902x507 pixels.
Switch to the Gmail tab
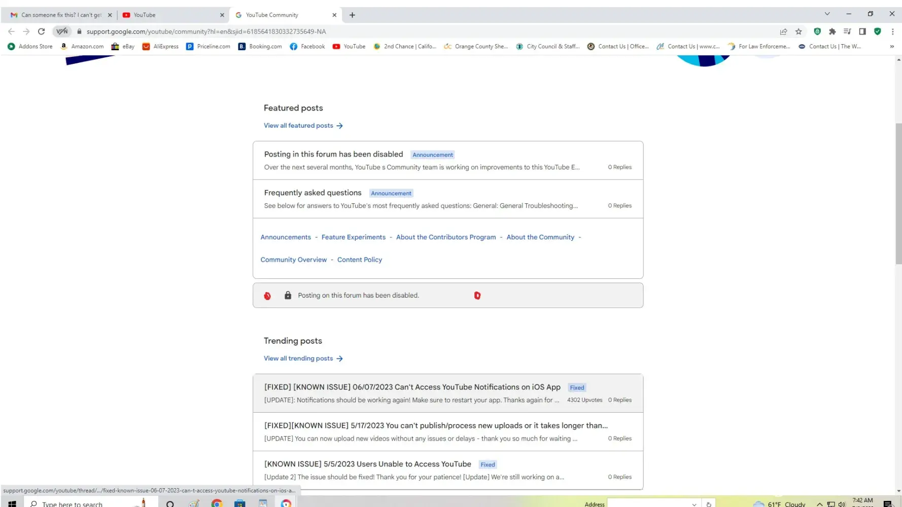click(60, 15)
